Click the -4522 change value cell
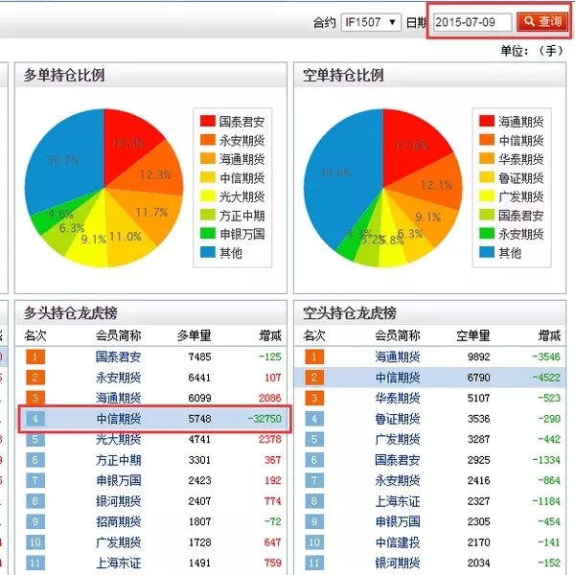Image resolution: width=575 pixels, height=575 pixels. tap(546, 378)
